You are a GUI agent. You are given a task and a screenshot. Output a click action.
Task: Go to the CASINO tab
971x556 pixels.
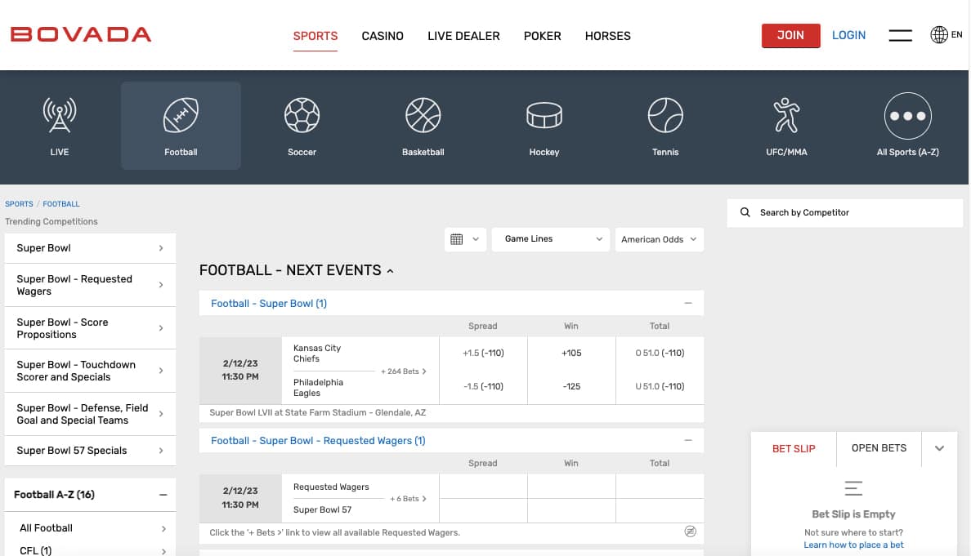tap(383, 36)
